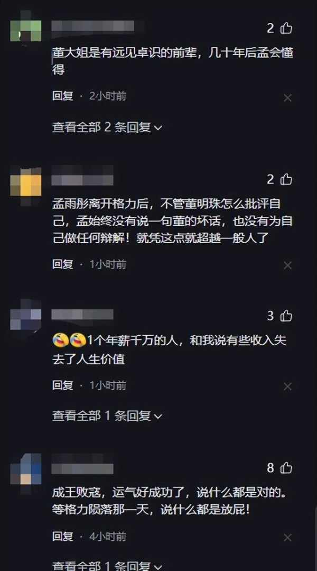This screenshot has width=317, height=571.
Task: Open the blurred username of fourth commenter
Action: 82,468
